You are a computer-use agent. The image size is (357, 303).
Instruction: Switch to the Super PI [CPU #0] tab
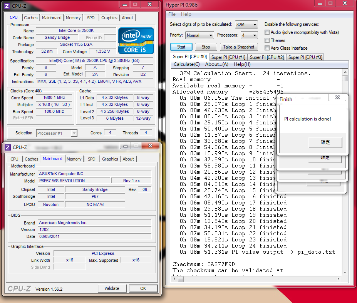pos(189,57)
